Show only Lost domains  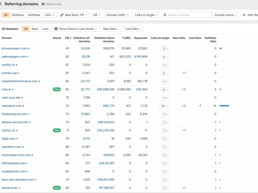pos(45,29)
